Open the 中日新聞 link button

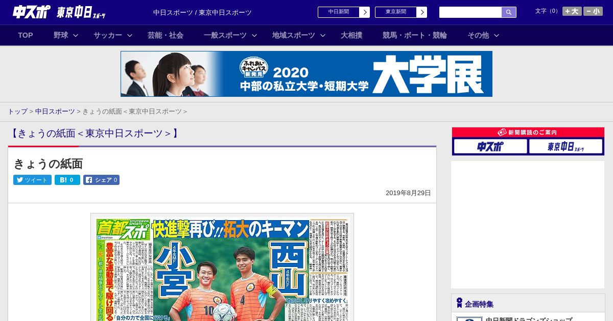tap(339, 12)
